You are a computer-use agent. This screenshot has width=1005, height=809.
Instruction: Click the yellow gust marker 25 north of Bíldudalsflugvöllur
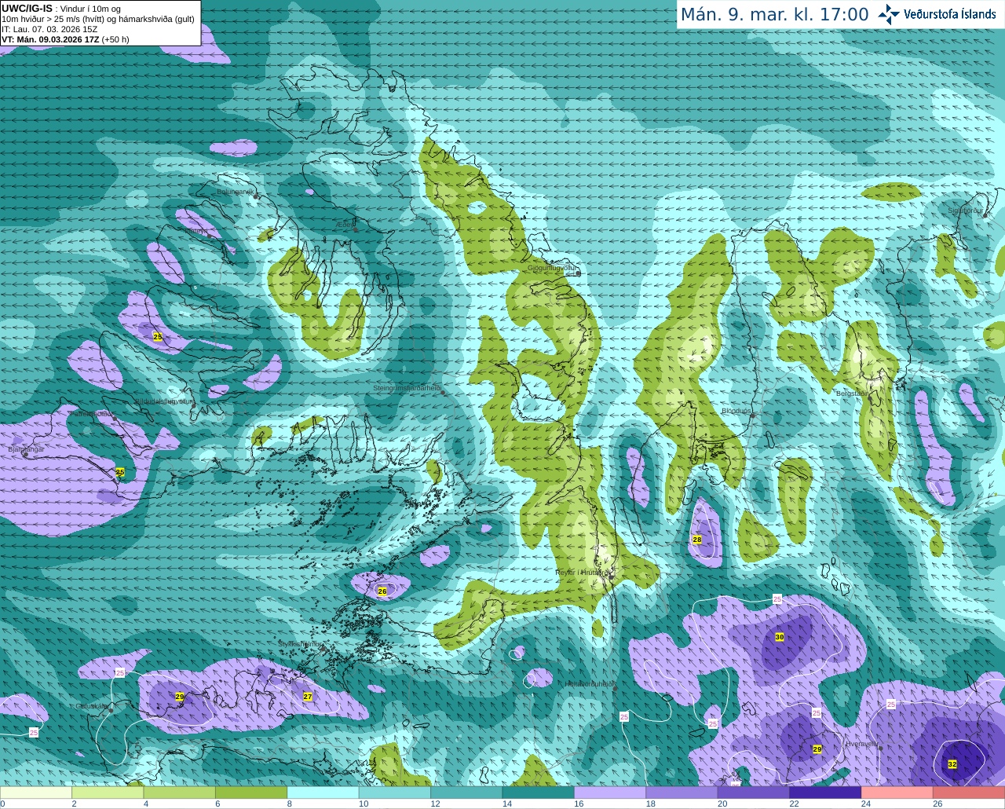pos(158,337)
